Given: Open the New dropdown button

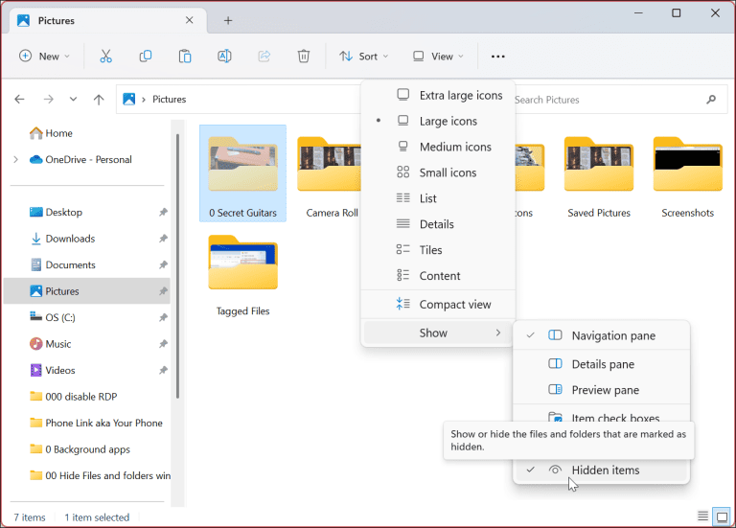Looking at the screenshot, I should point(45,57).
